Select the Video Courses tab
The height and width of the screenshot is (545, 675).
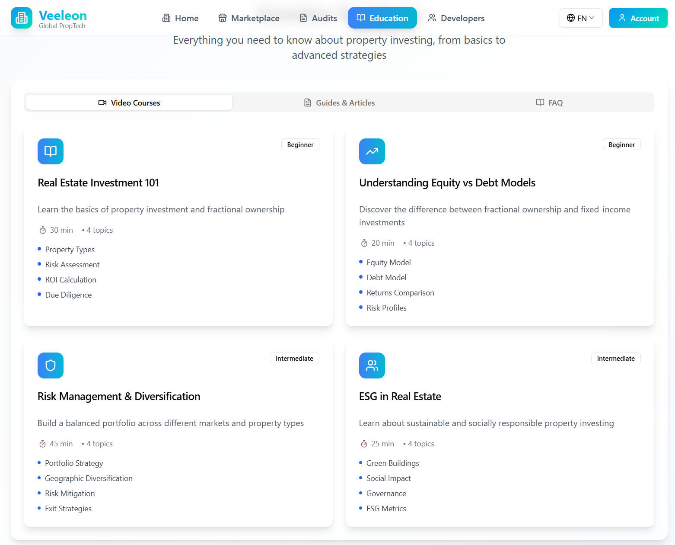(129, 103)
